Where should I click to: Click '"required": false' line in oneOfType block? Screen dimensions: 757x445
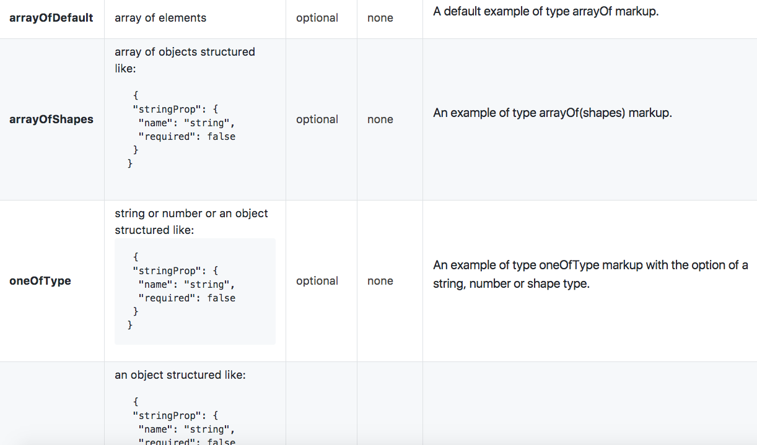click(186, 298)
